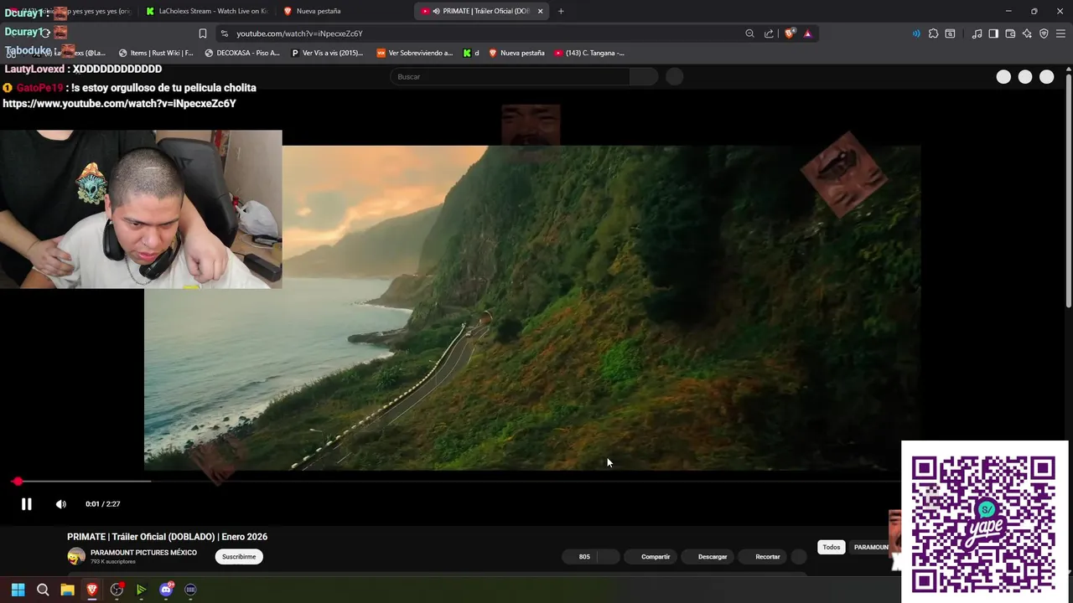Click the address bar URL youtube.com/watch

[299, 33]
